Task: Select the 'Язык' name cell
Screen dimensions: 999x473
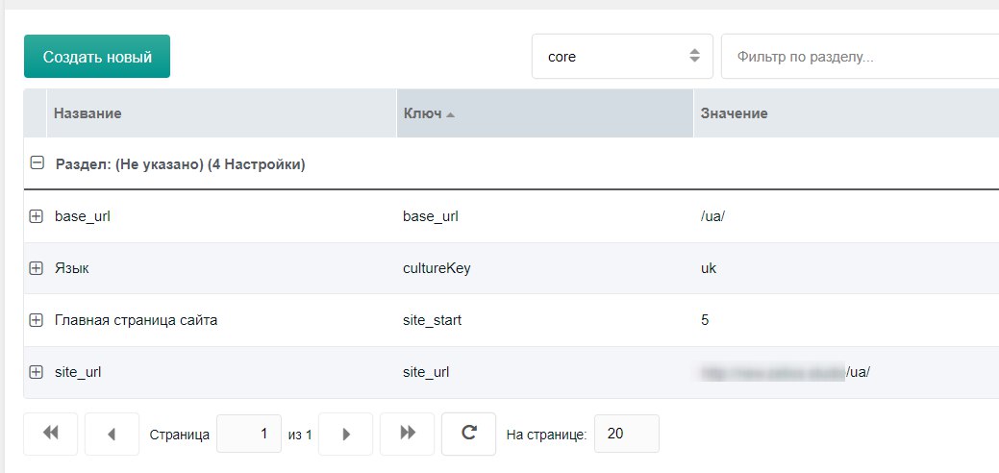Action: [72, 268]
